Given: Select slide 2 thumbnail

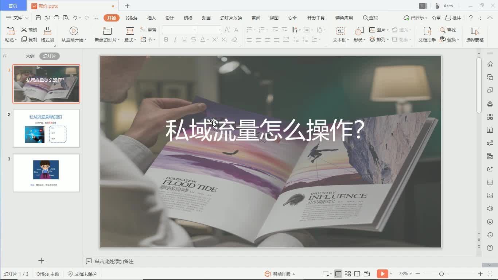Looking at the screenshot, I should [46, 128].
